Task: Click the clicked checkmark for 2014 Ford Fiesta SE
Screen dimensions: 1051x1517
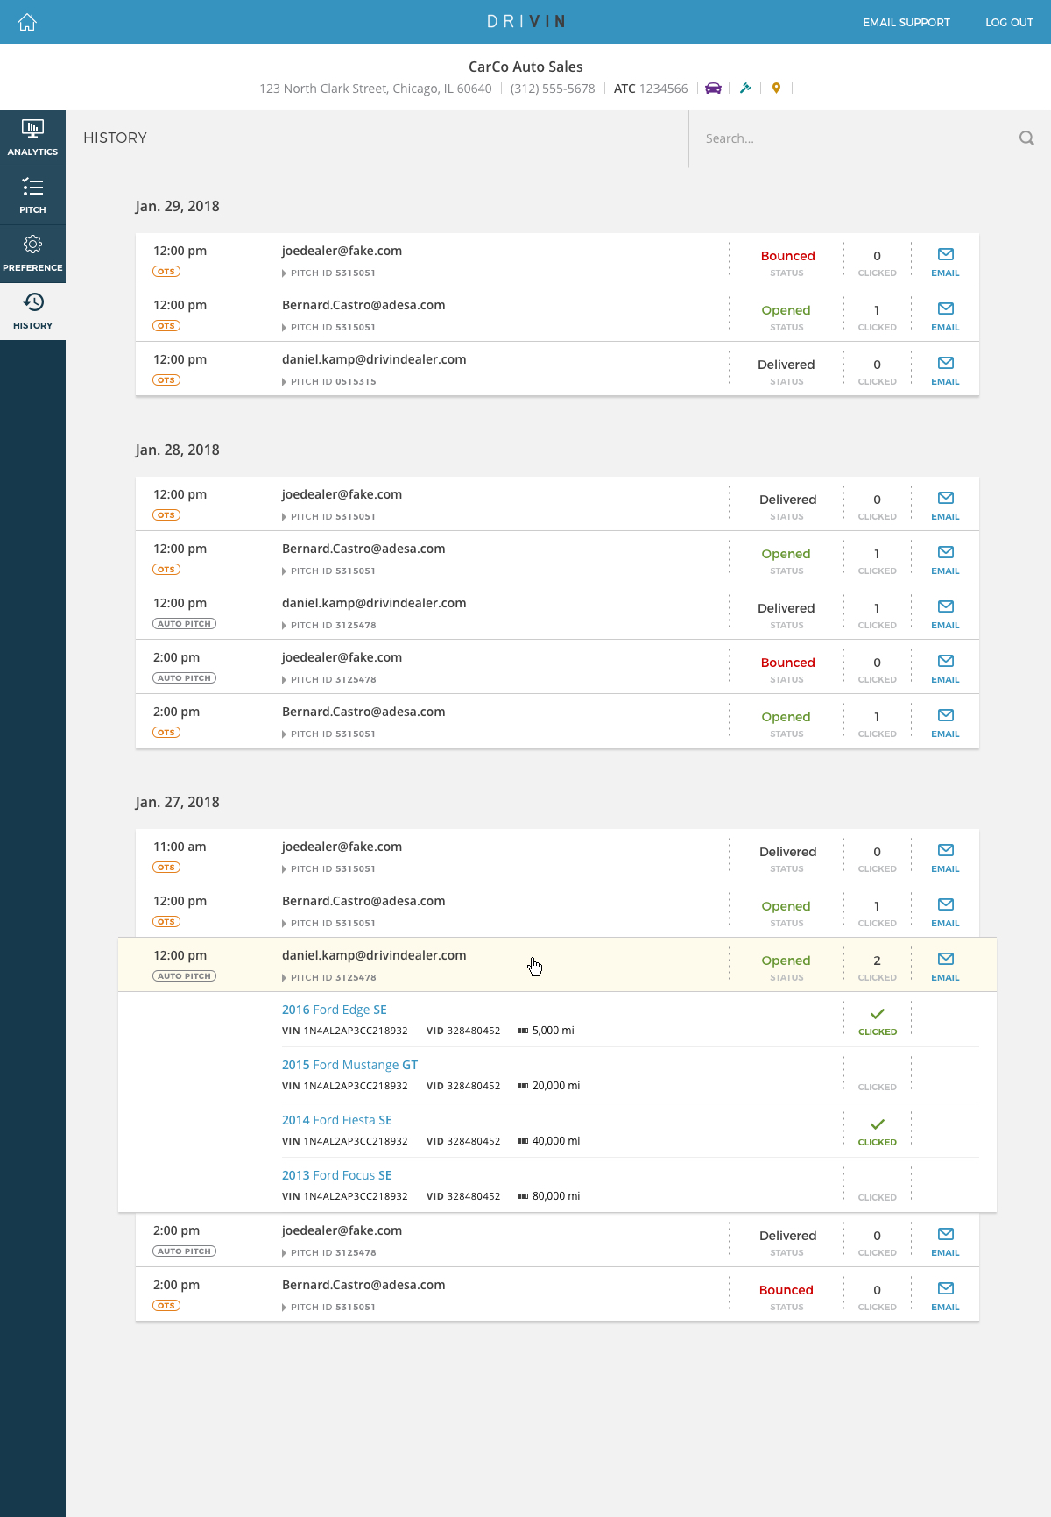Action: tap(878, 1124)
